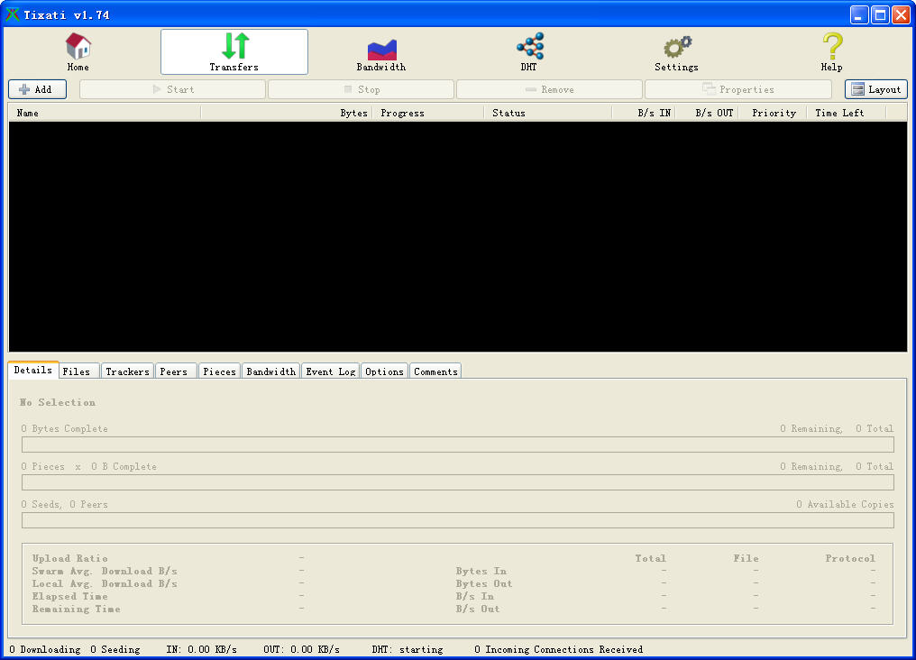View the Event Log tab

click(x=330, y=371)
